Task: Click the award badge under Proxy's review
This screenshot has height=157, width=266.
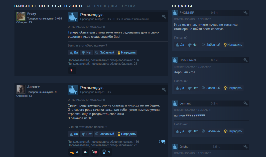Action: coord(72,70)
